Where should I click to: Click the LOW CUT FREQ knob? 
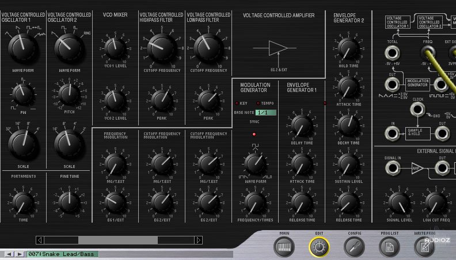coord(436,202)
